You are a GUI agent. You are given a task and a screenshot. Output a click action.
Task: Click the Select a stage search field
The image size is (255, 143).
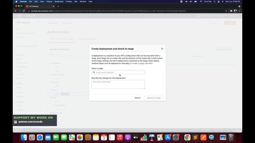[x=118, y=72]
